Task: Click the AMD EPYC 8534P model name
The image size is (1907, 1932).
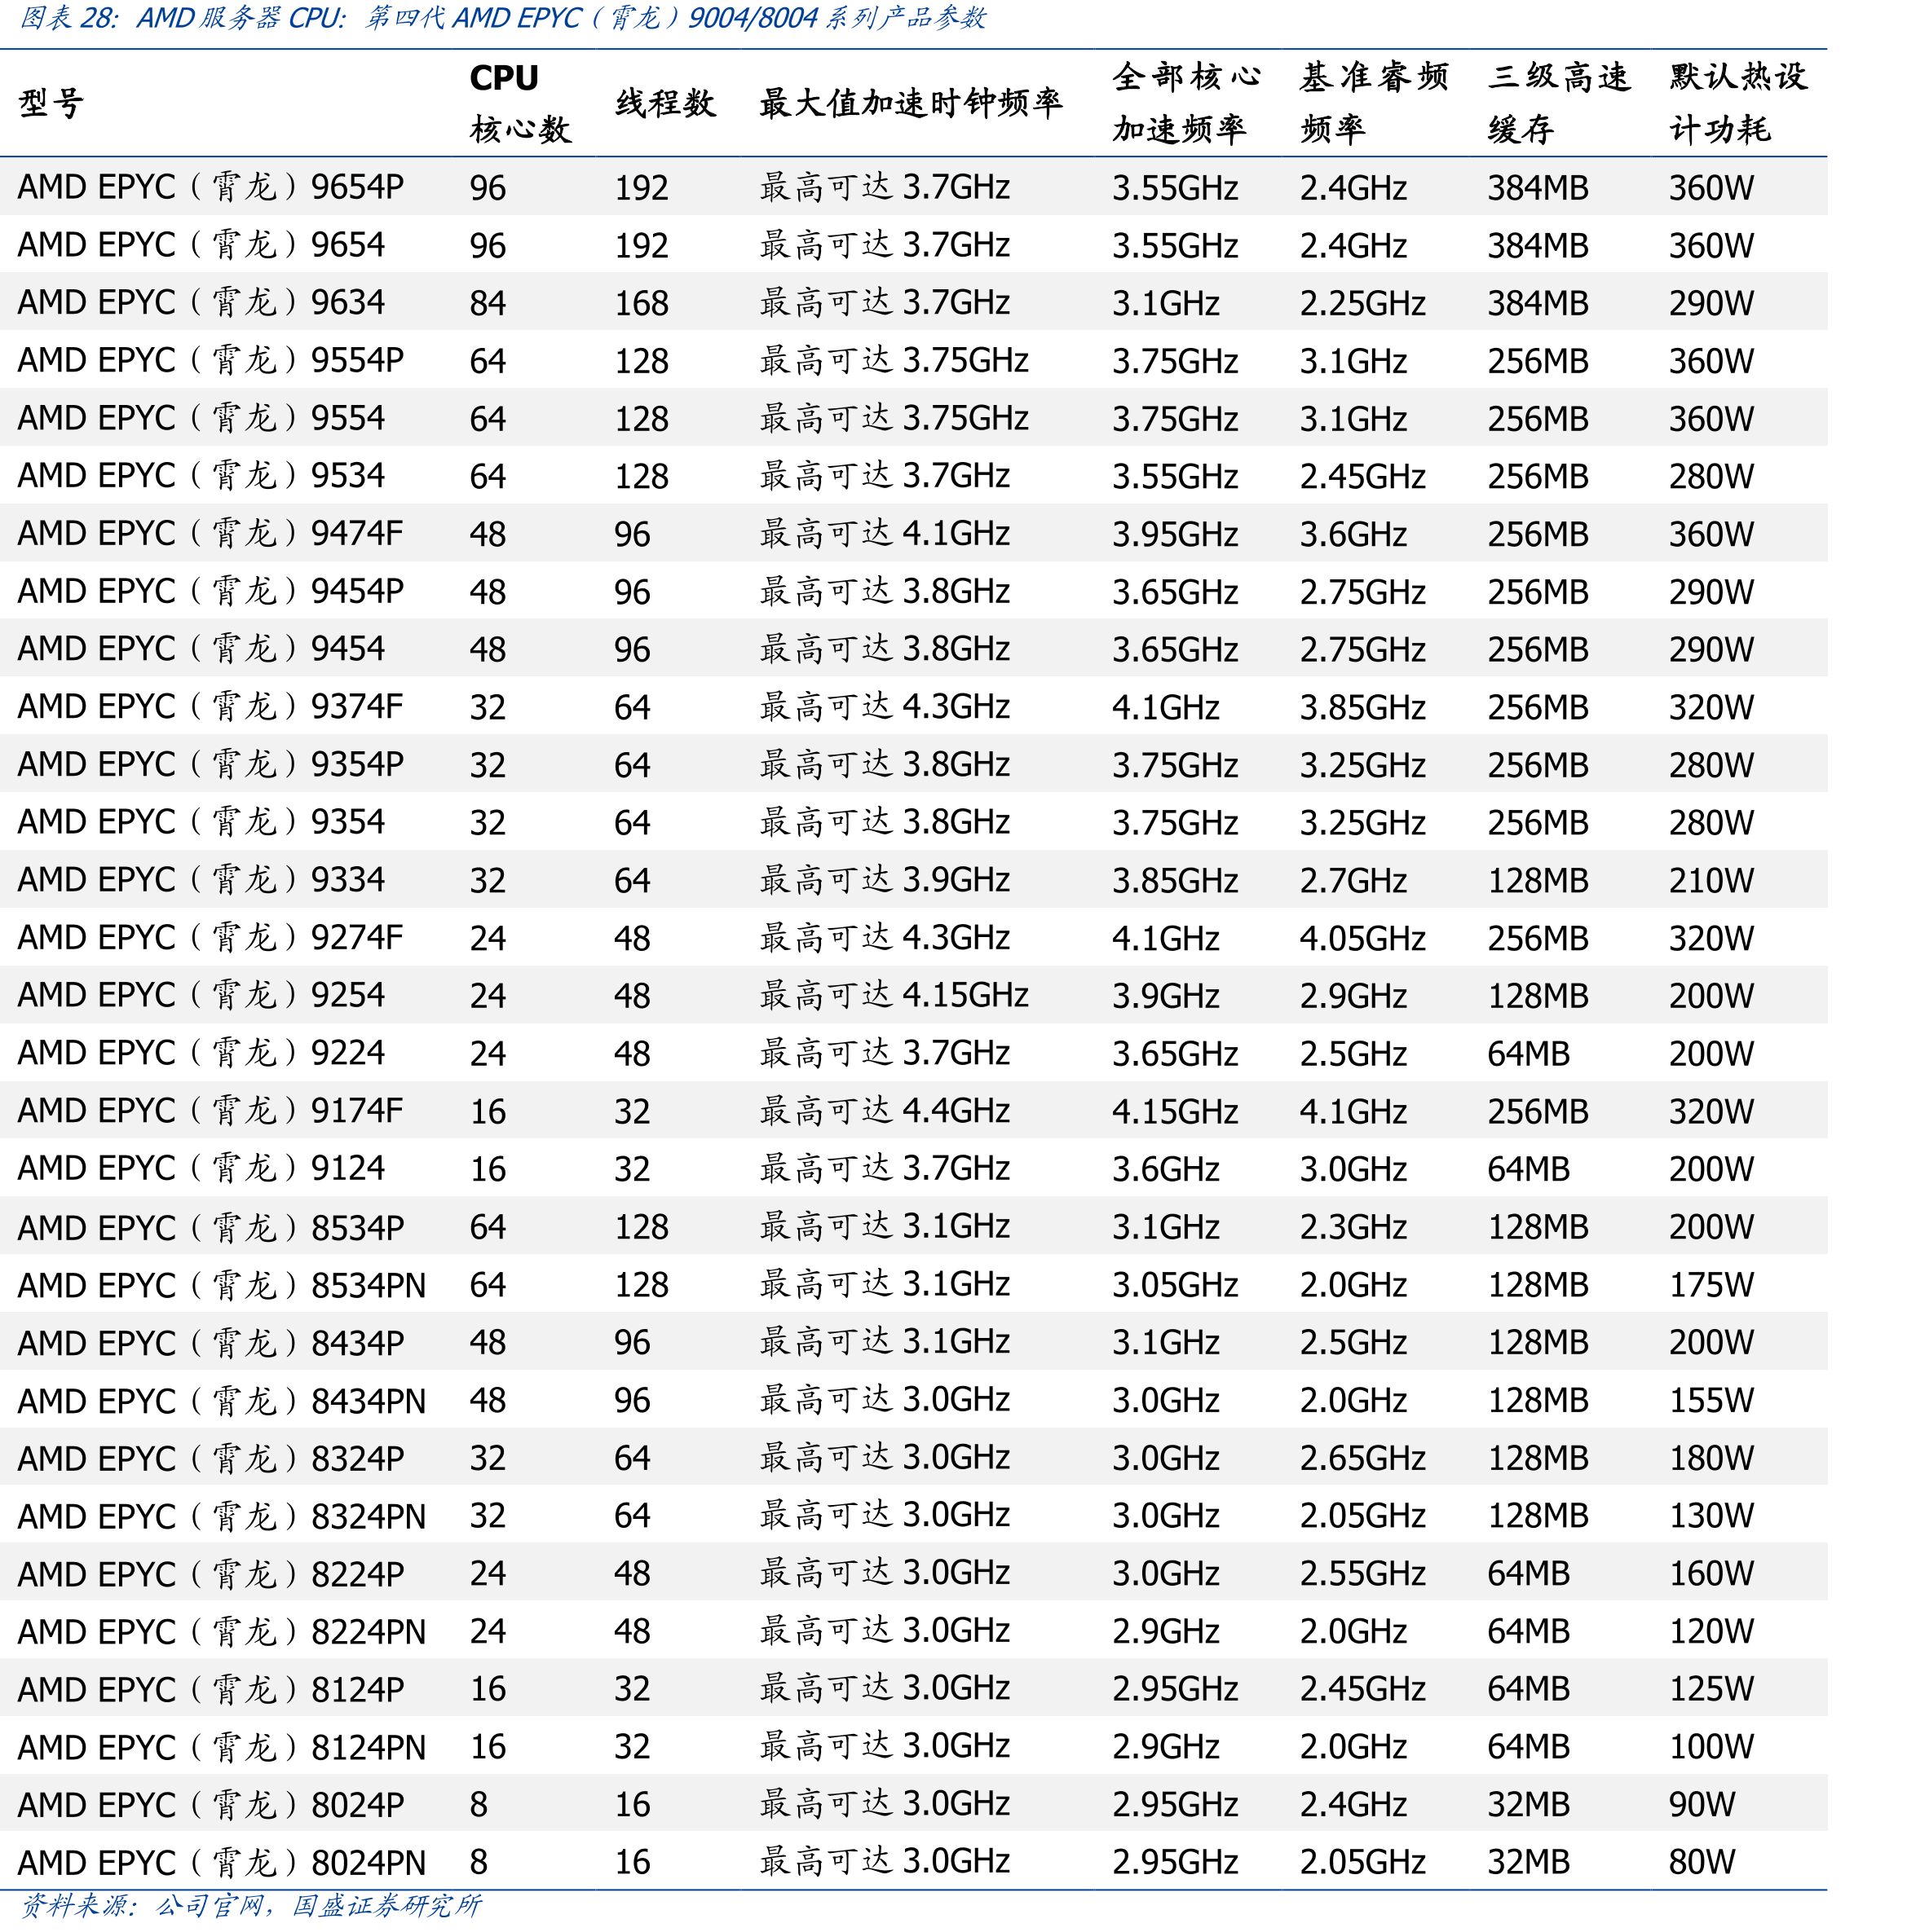Action: (211, 1227)
